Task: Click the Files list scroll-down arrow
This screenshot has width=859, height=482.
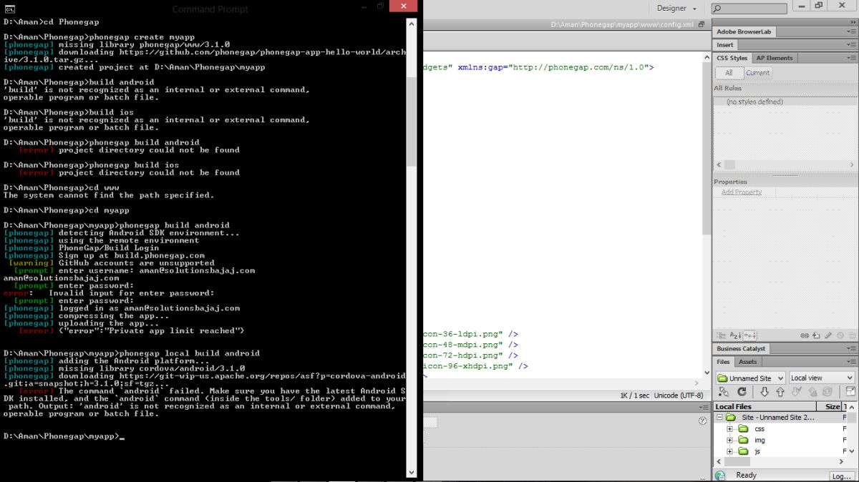Action: click(852, 452)
